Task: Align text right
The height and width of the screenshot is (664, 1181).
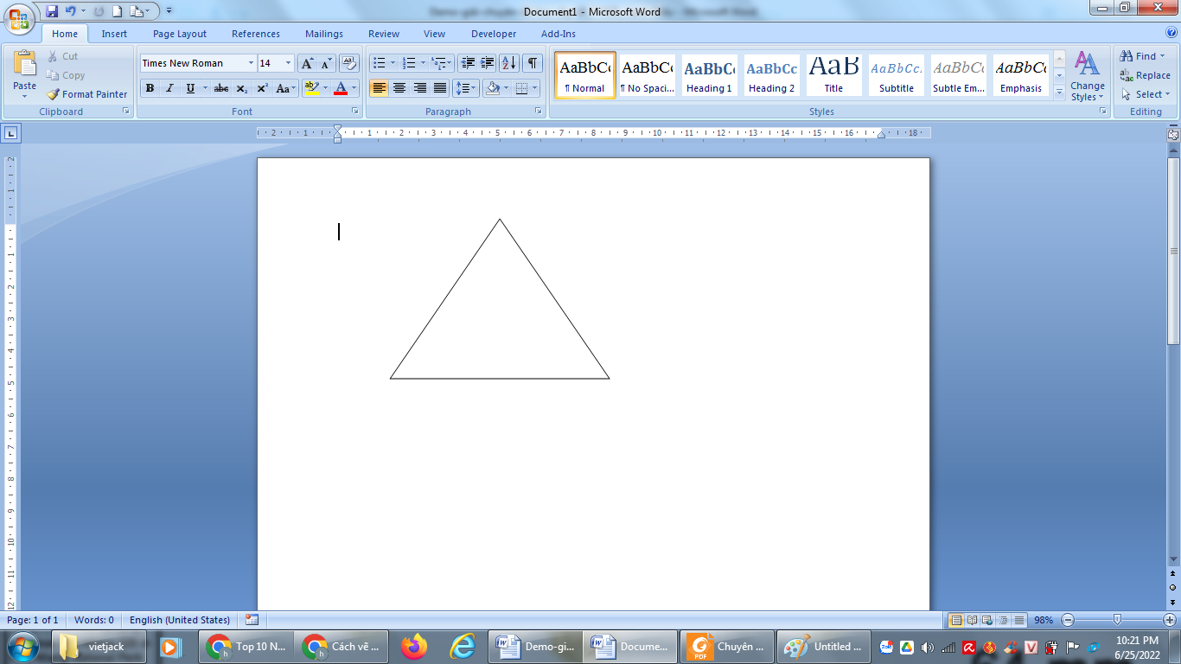Action: point(419,88)
